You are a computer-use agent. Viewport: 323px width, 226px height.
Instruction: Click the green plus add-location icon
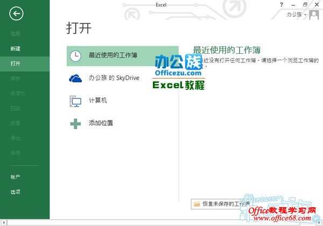[75, 124]
